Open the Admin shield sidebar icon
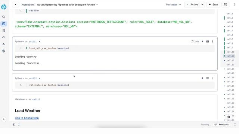 4,51
